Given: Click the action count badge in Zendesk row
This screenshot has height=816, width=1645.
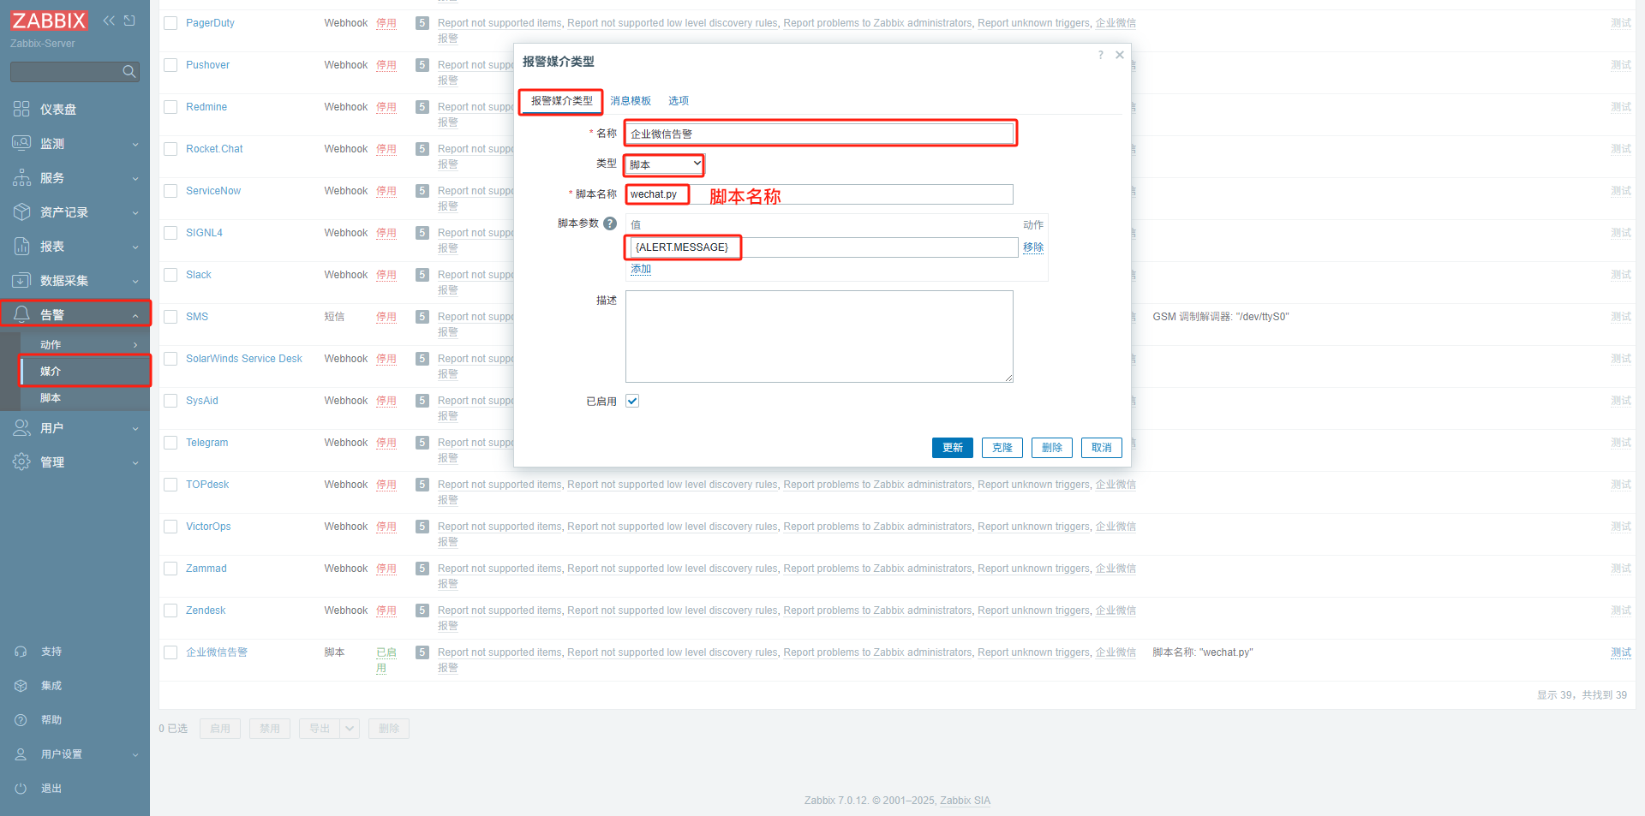Looking at the screenshot, I should (x=422, y=611).
